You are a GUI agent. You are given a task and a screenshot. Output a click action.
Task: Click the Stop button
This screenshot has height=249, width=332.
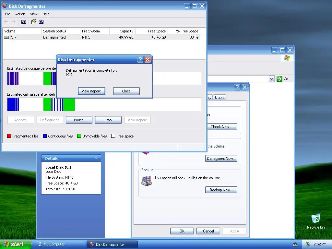108,120
